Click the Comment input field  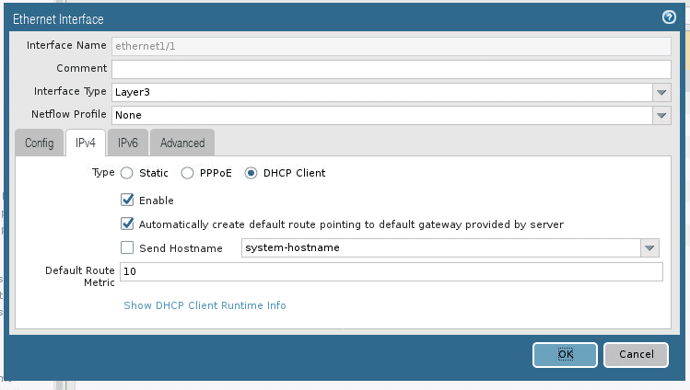point(392,69)
